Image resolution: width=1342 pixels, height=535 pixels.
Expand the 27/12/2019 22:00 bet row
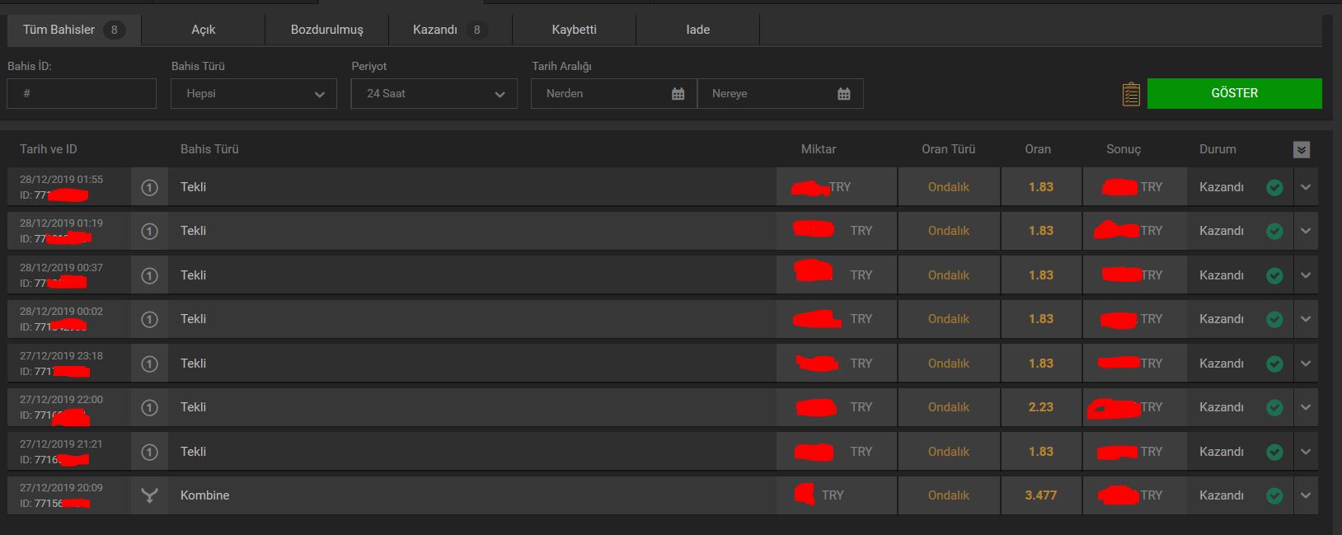tap(1306, 407)
